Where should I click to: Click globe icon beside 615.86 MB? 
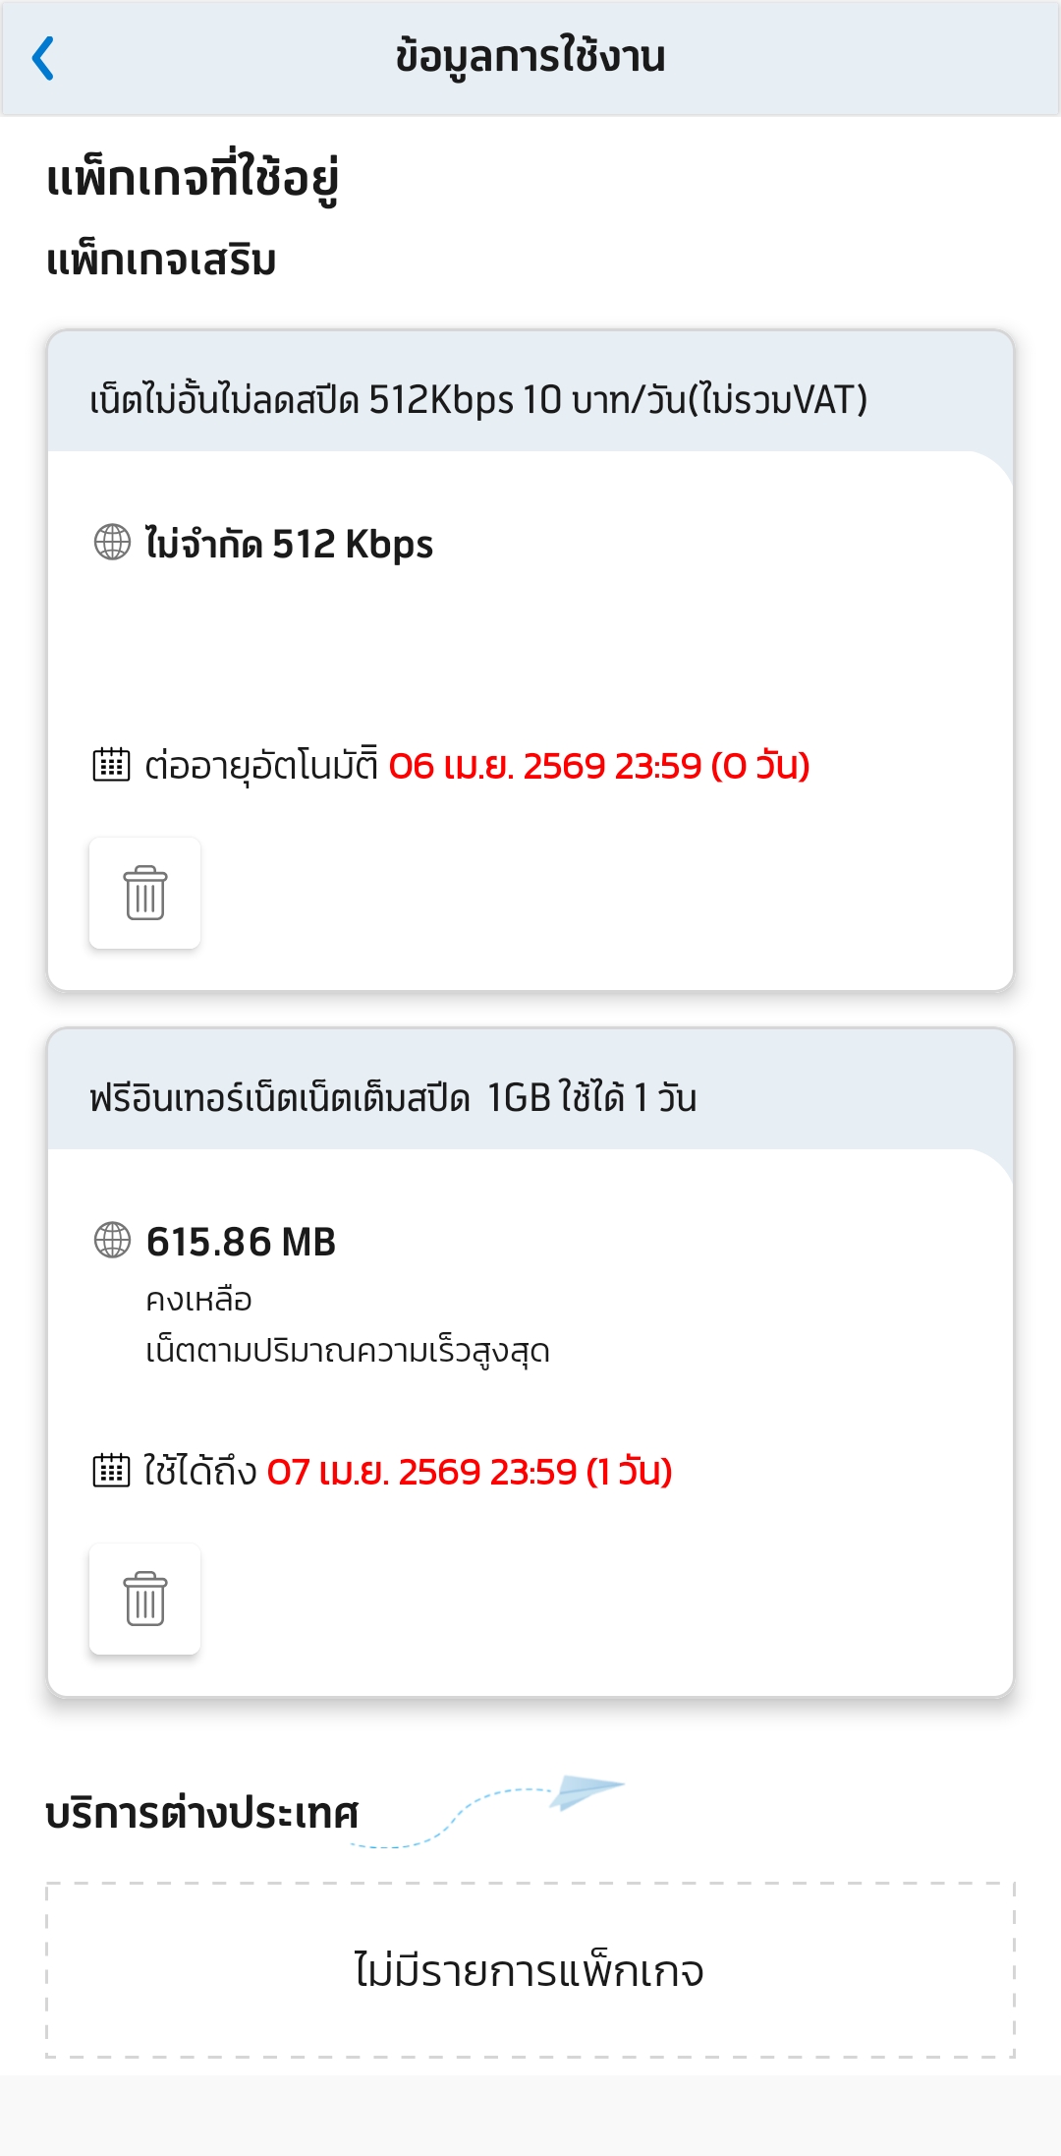[112, 1240]
